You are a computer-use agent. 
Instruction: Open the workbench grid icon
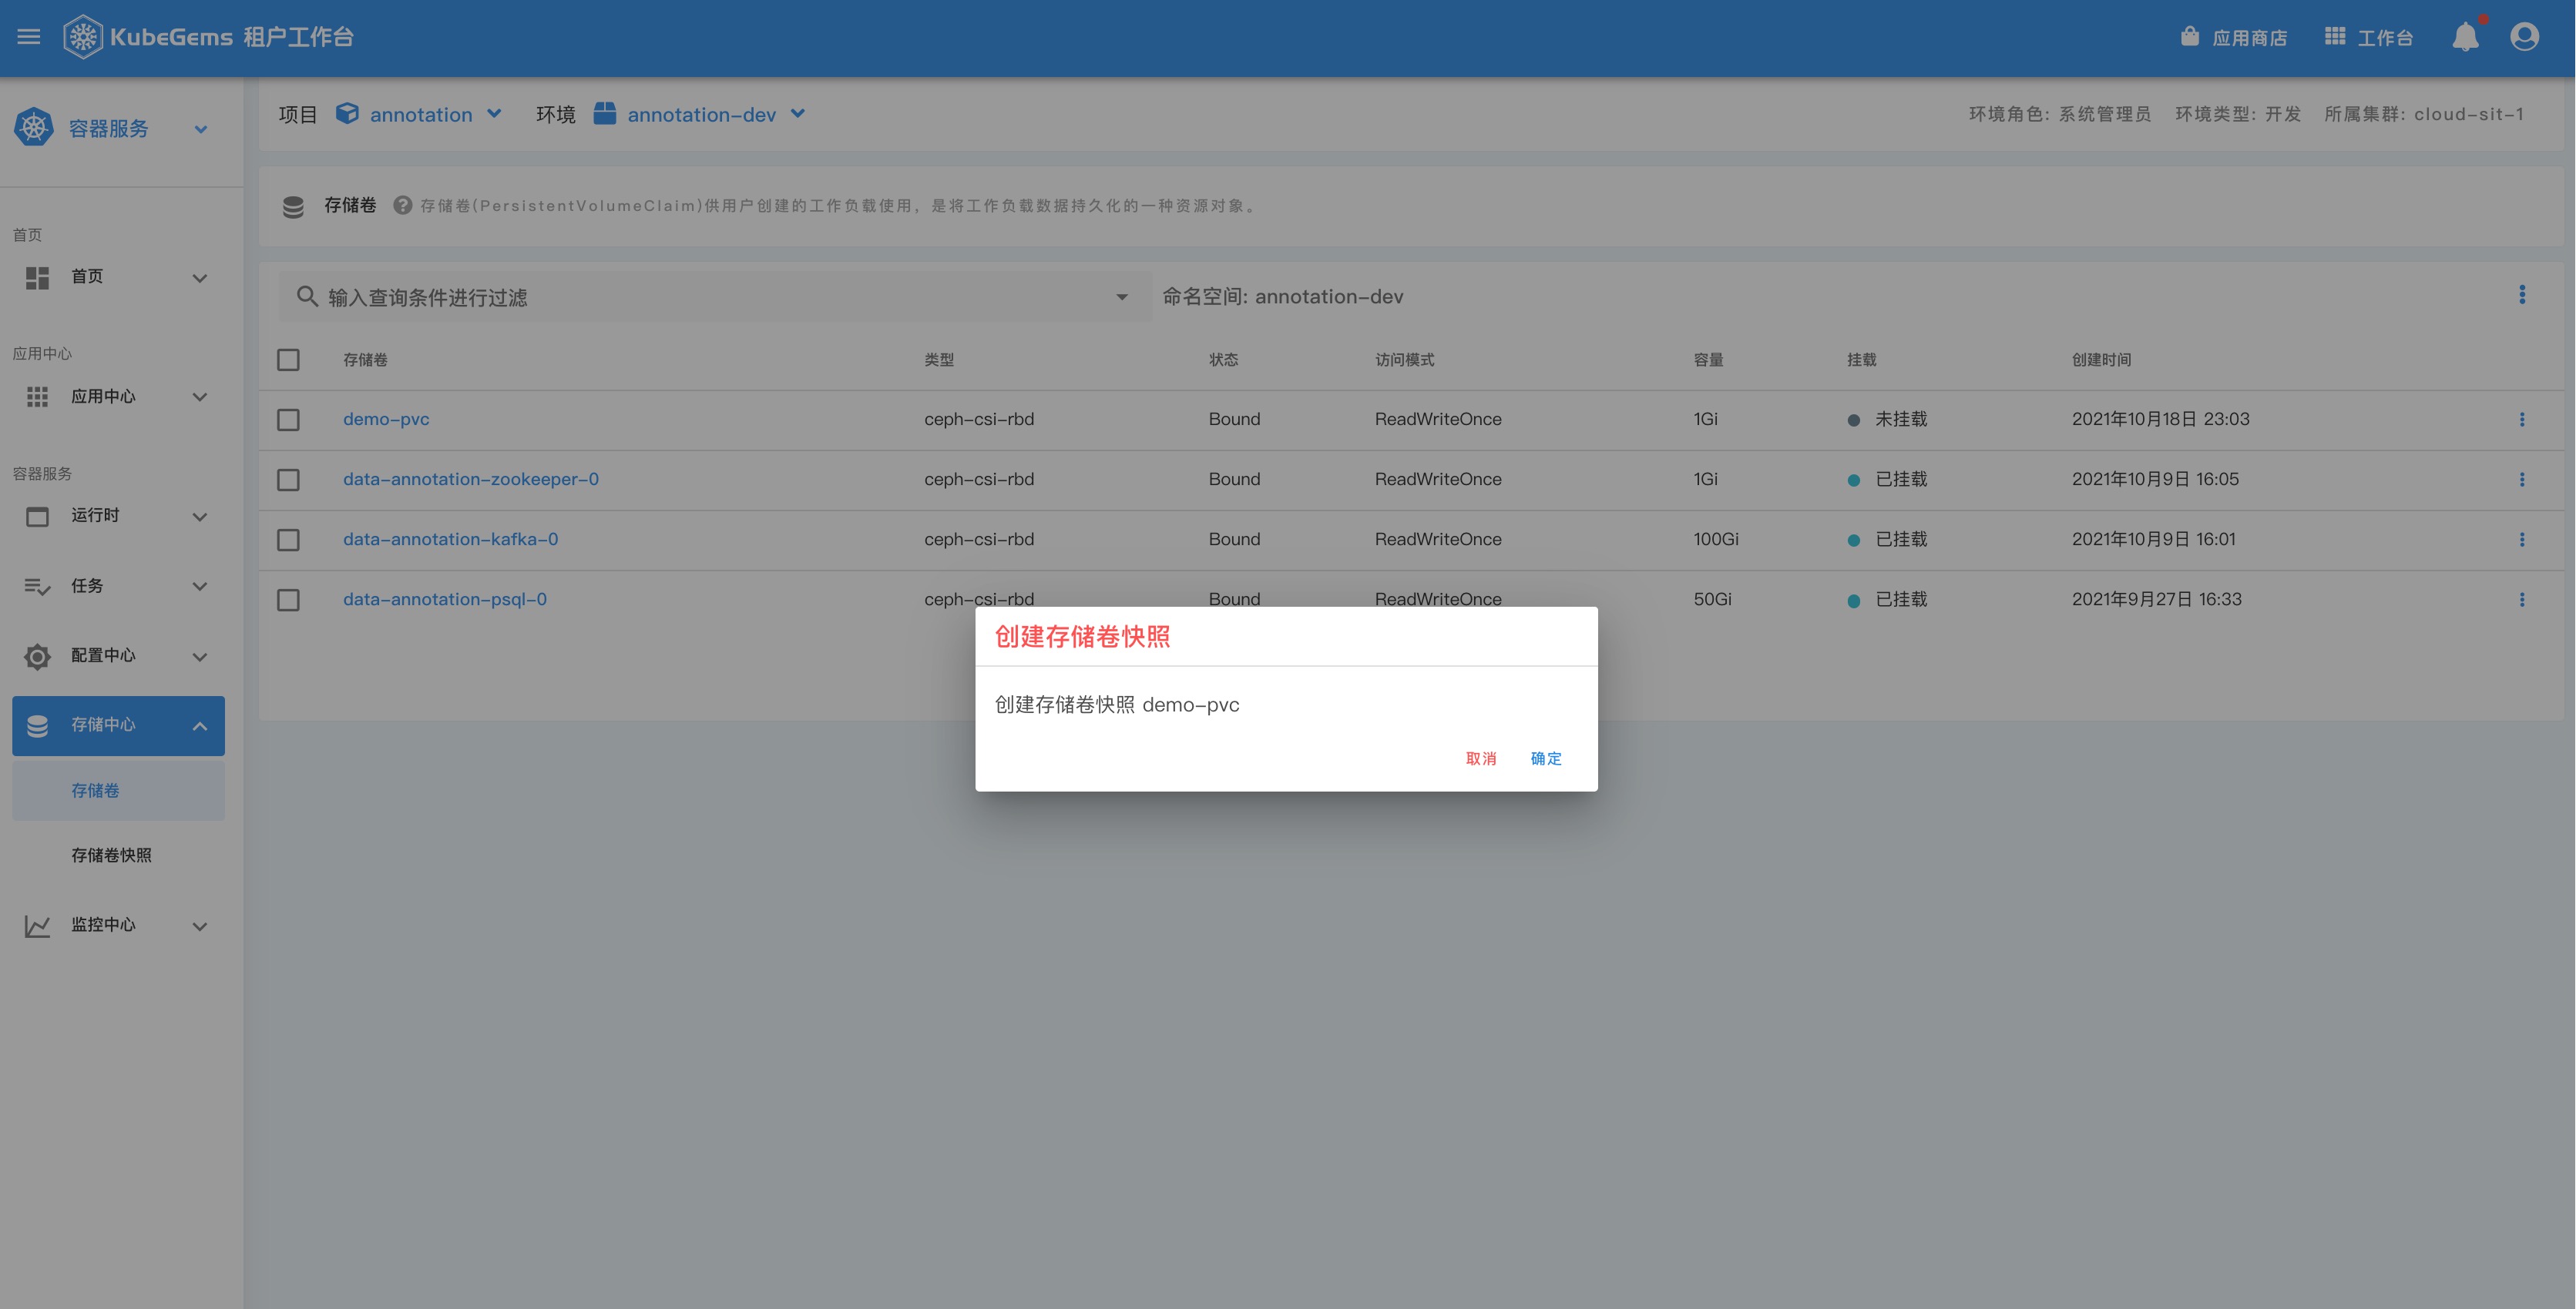pyautogui.click(x=2335, y=37)
